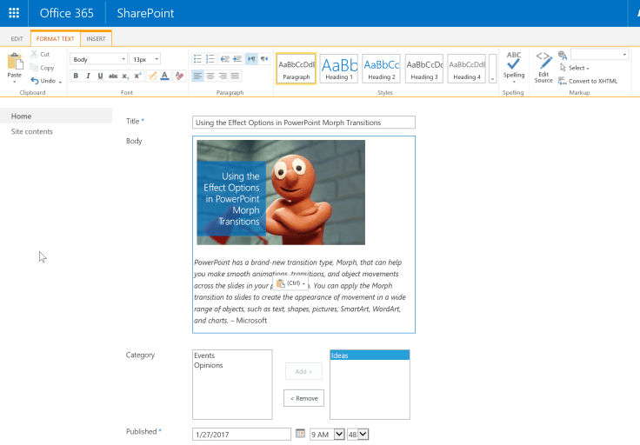Viewport: 640px width, 445px height.
Task: Expand the Styles gallery
Action: coord(493,69)
